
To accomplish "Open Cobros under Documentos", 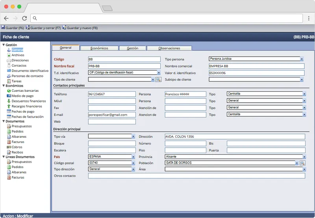I will coord(17,147).
